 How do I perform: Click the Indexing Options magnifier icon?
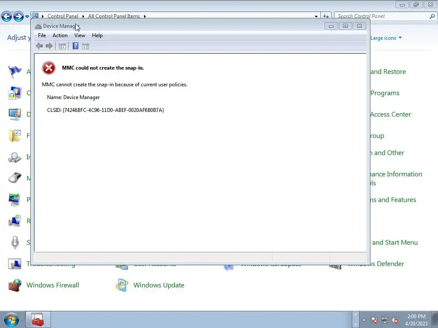click(15, 157)
